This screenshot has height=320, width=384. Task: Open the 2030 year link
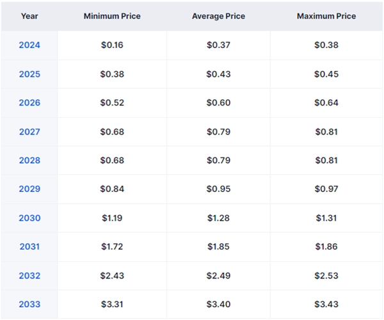coord(29,218)
